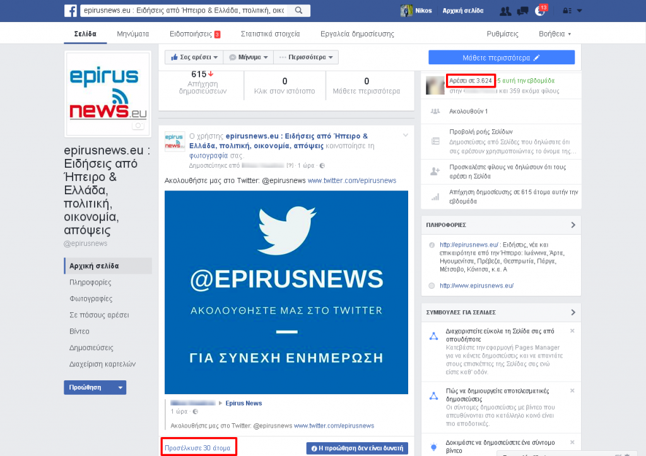The image size is (646, 456).
Task: Open notifications globe with 13 badge
Action: click(540, 11)
